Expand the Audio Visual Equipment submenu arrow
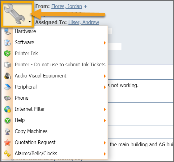The image size is (174, 162). click(x=105, y=76)
